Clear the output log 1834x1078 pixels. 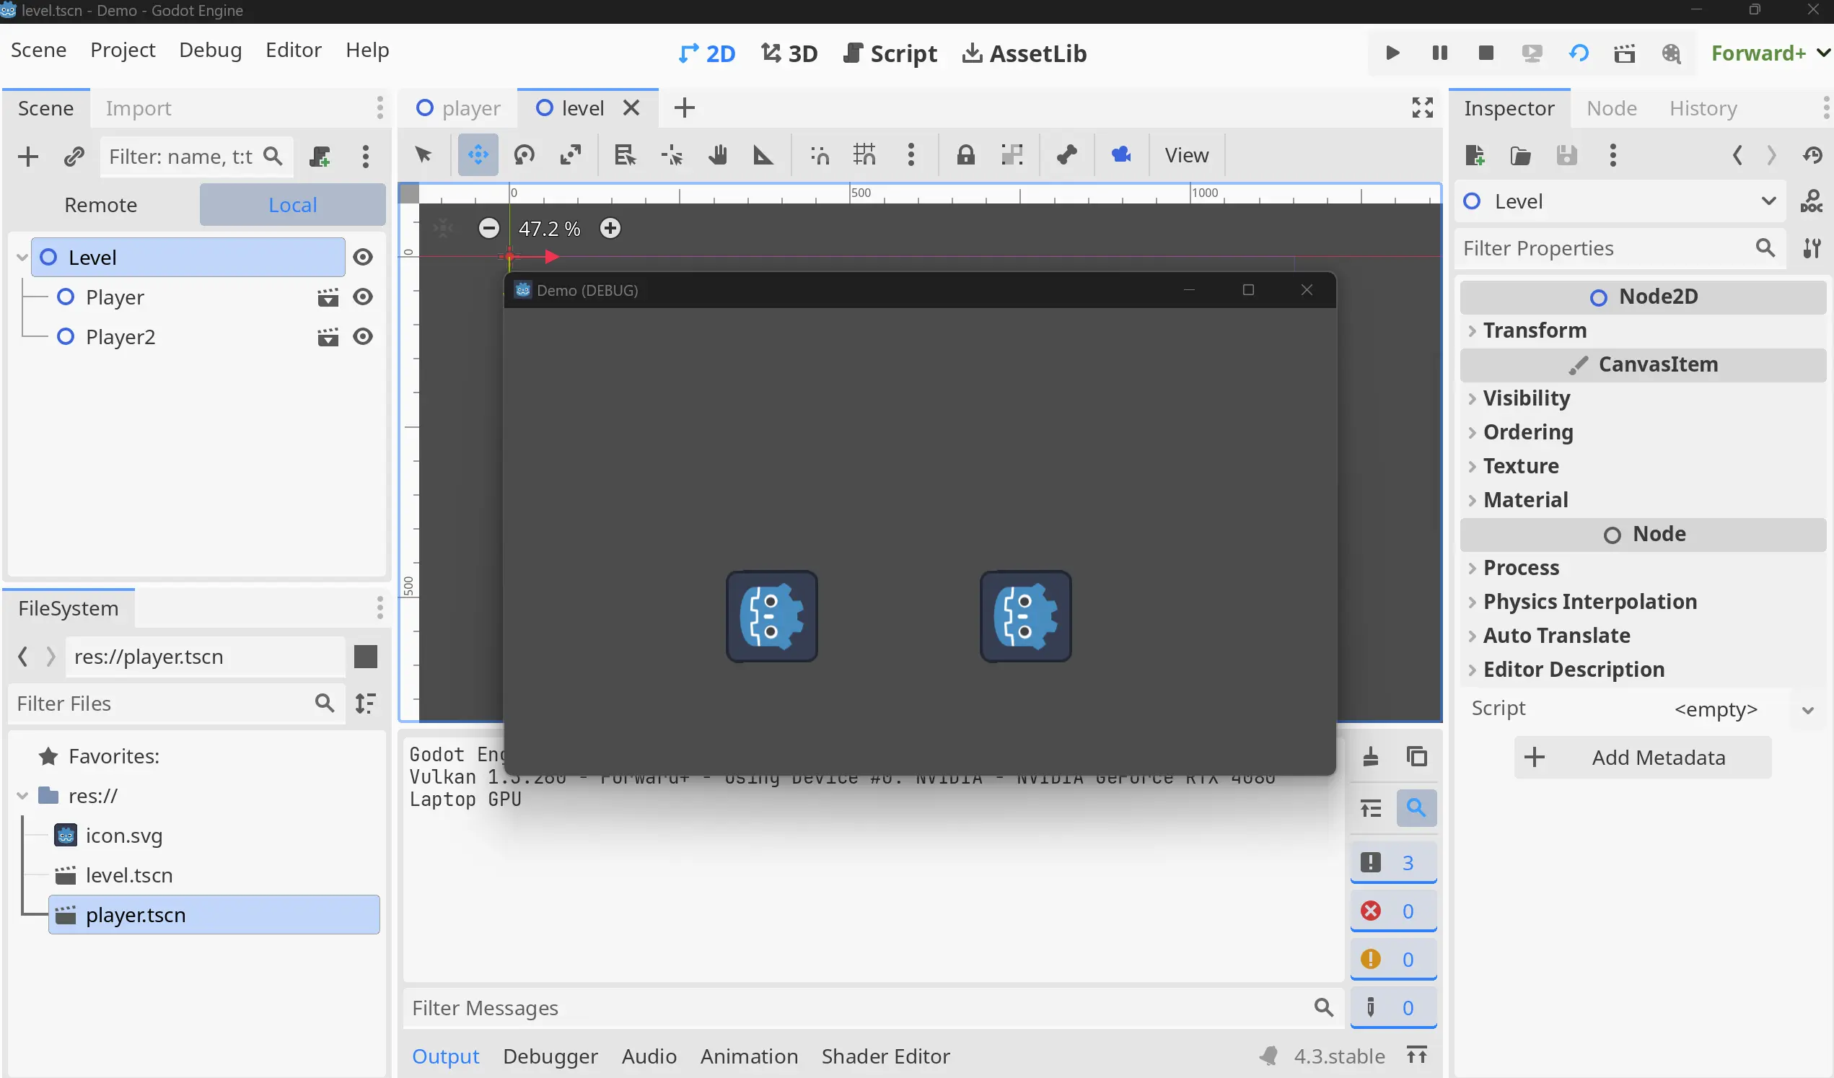click(x=1370, y=757)
